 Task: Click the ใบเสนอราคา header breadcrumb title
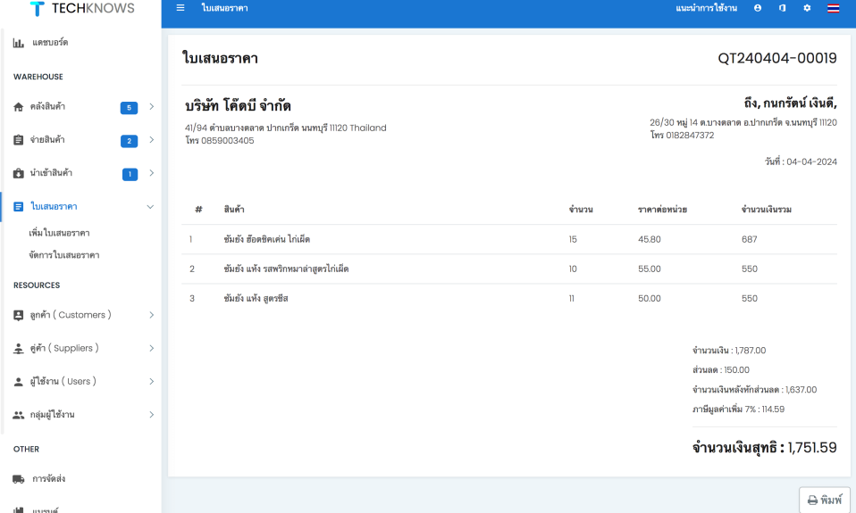224,8
